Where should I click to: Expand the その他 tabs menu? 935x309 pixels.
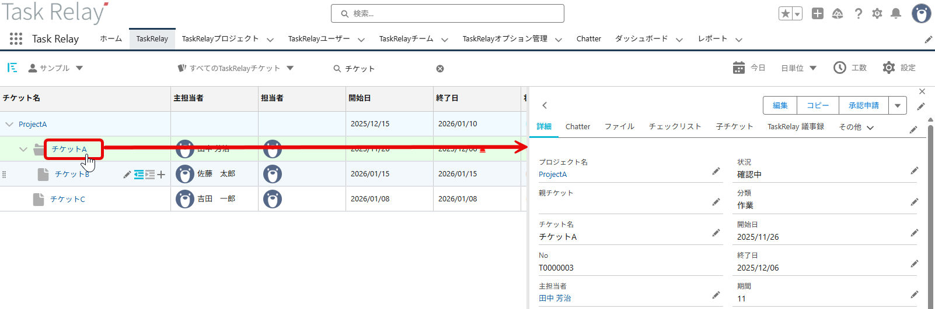856,127
